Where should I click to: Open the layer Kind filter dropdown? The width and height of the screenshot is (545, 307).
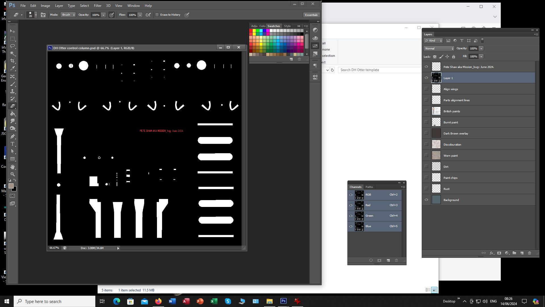433,41
